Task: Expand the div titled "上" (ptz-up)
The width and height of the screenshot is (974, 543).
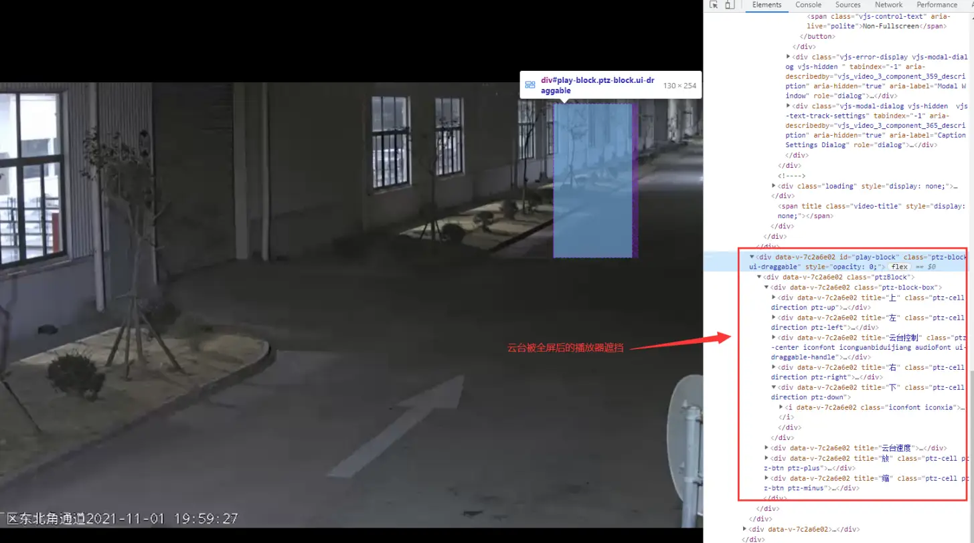Action: pyautogui.click(x=774, y=298)
